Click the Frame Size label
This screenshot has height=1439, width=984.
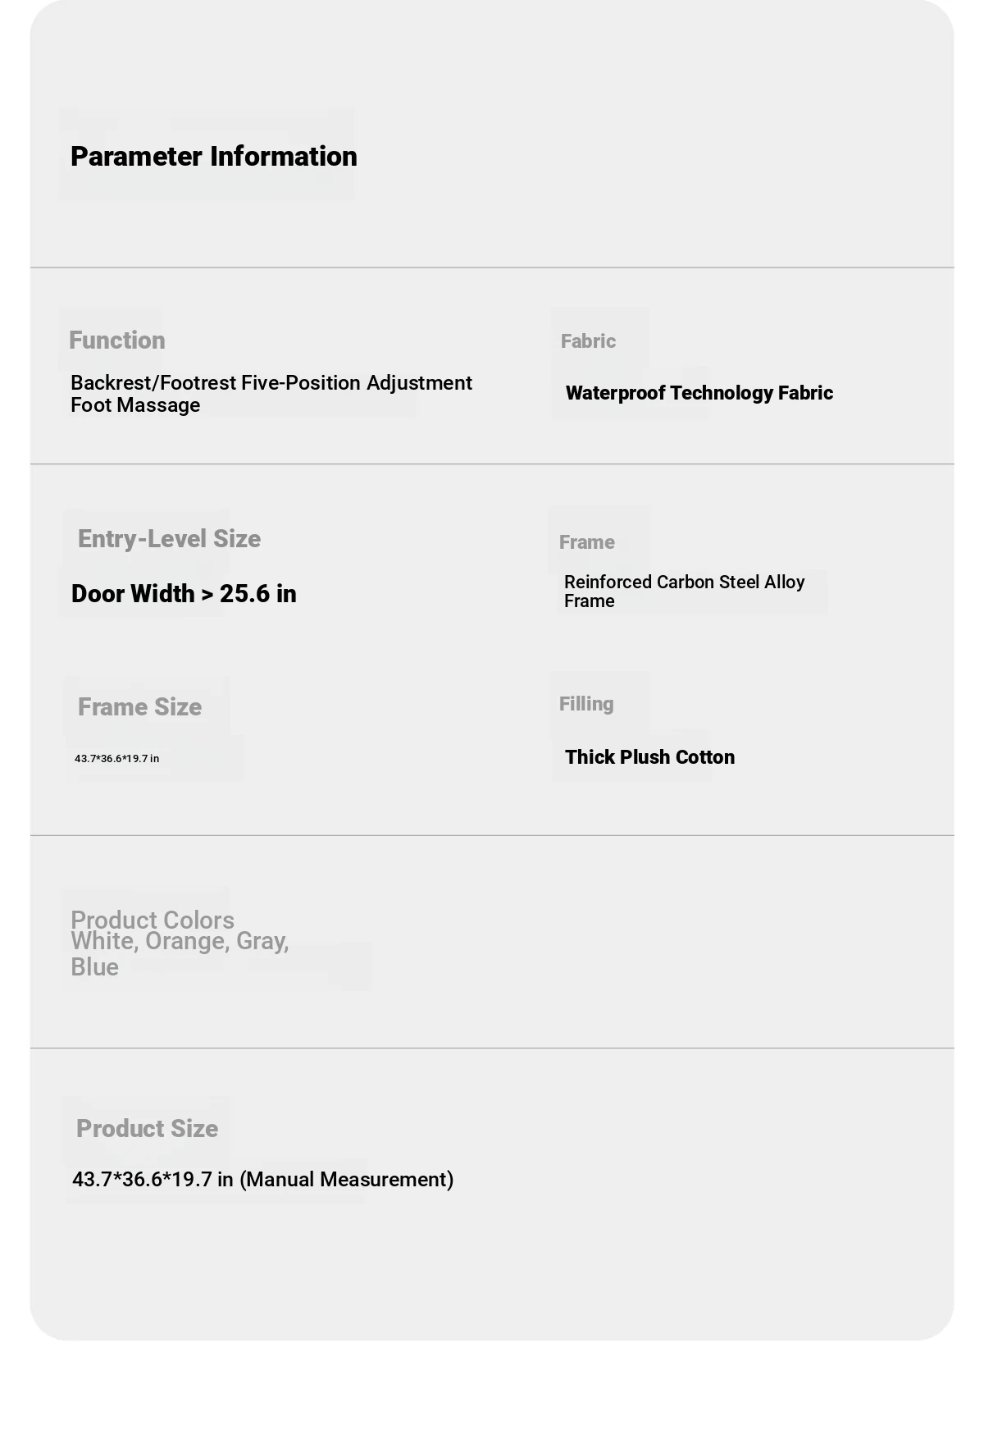pyautogui.click(x=139, y=707)
